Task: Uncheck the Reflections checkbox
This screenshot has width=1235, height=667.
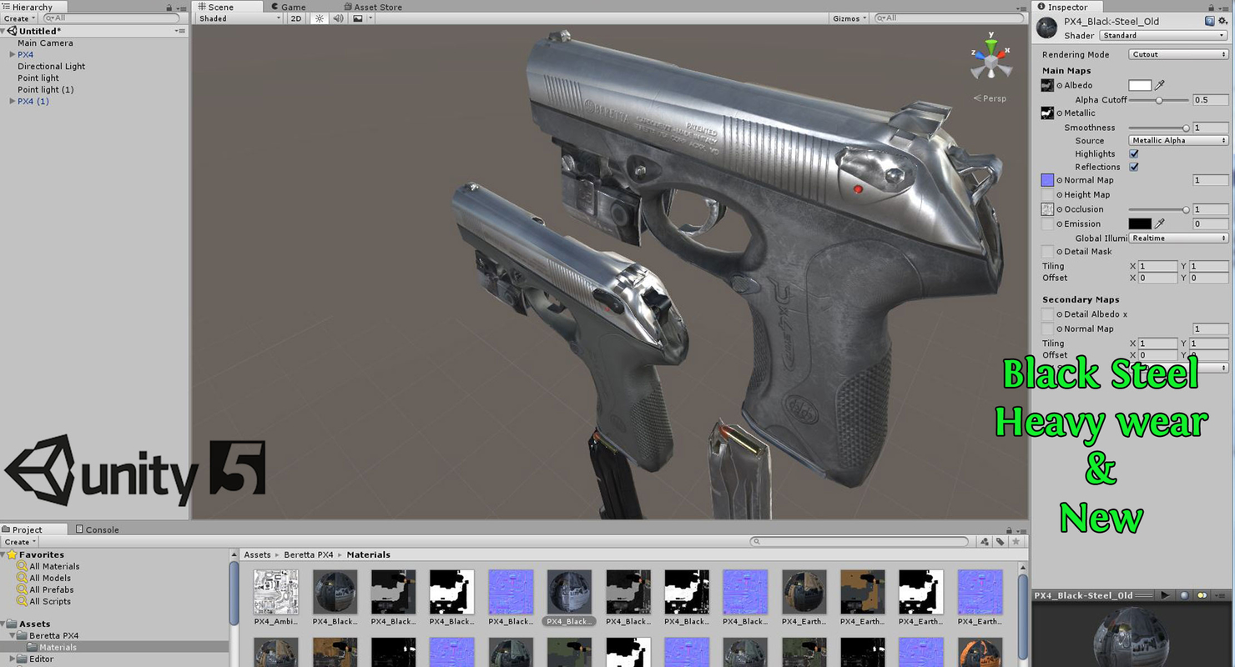Action: [x=1133, y=167]
